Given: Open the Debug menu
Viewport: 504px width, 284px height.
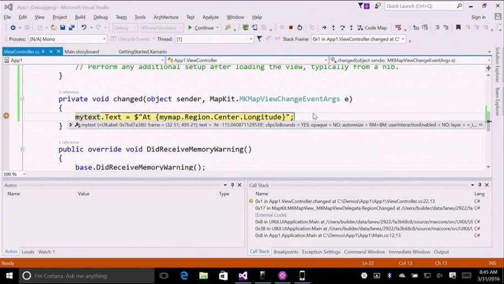Looking at the screenshot, I should [x=100, y=17].
